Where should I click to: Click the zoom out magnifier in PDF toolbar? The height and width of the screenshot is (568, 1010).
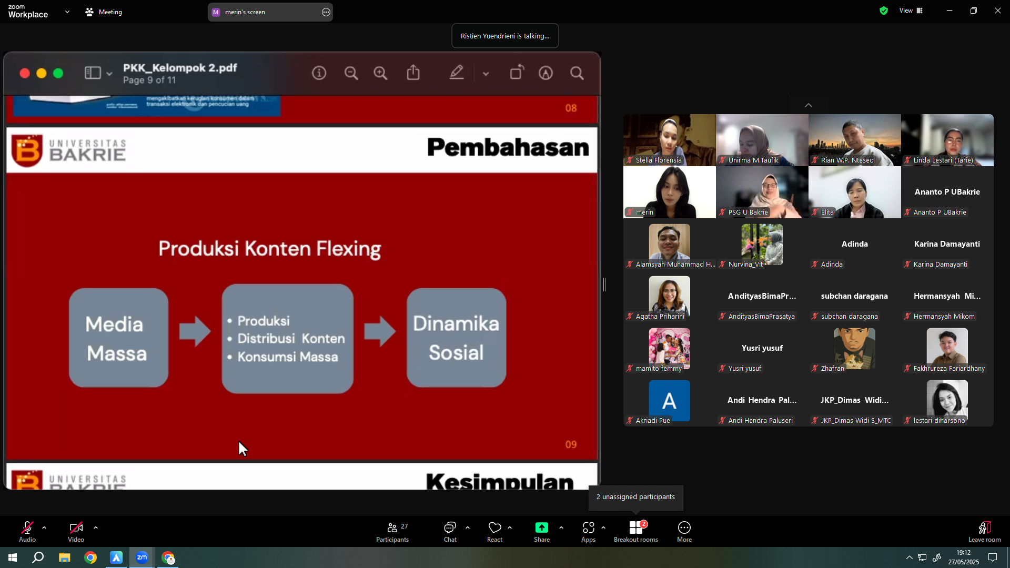[x=351, y=73]
